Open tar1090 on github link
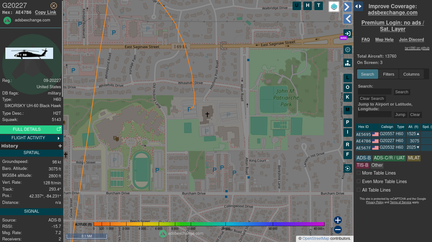 point(417,48)
